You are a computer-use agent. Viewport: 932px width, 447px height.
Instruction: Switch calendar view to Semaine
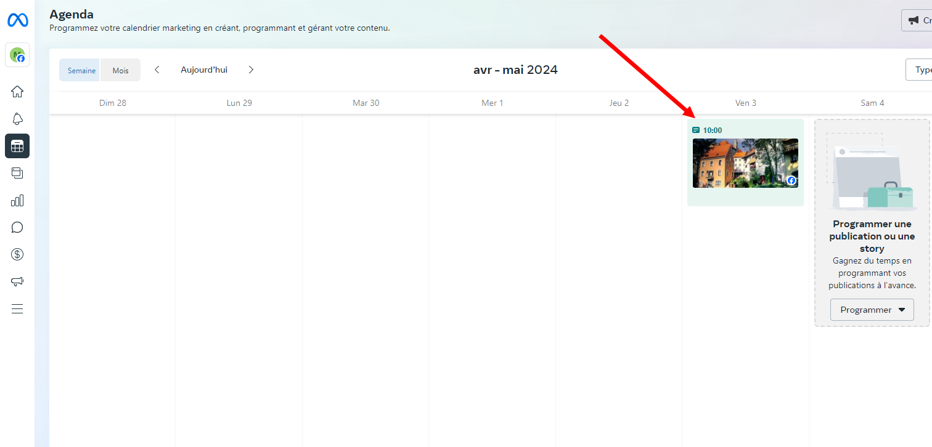pos(80,70)
